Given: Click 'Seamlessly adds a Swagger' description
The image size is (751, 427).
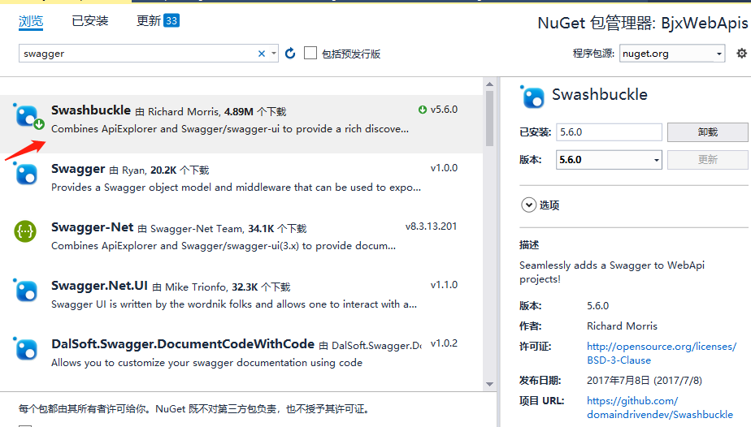Looking at the screenshot, I should (x=612, y=272).
